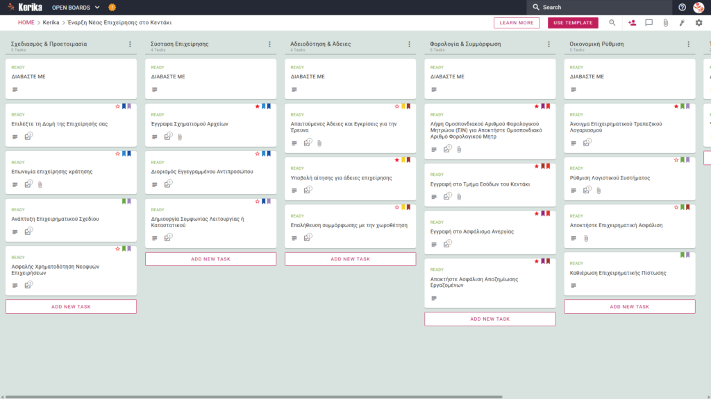Open attachment icon on Επωνυμία επιχείρησης κράτησης card
Viewport: 711px width, 399px height.
(x=40, y=184)
